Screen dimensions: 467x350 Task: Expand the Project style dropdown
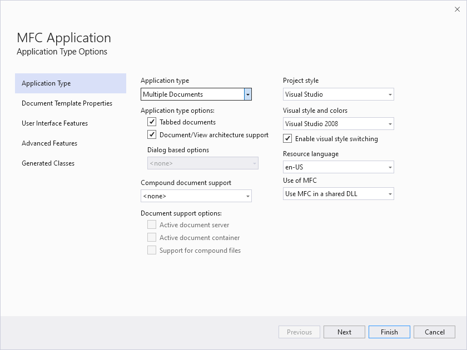338,94
